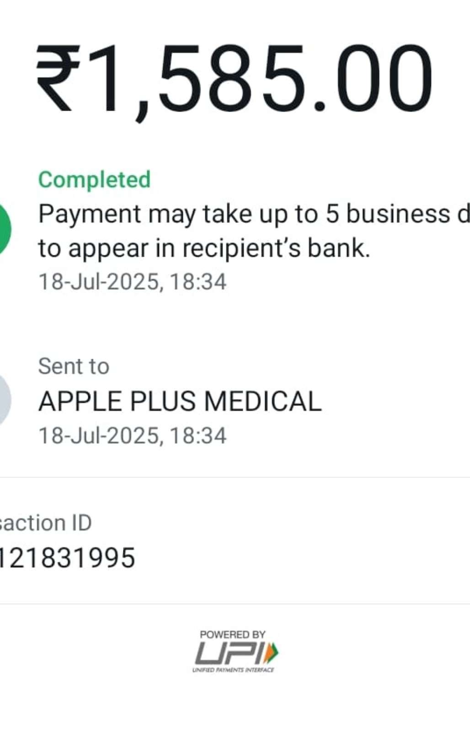Tap the 'to appear in recipient's bank' line
The width and height of the screenshot is (470, 732).
coord(204,248)
